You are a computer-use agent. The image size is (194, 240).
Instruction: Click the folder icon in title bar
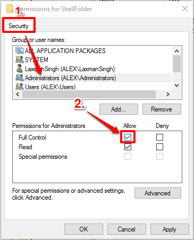[10, 8]
